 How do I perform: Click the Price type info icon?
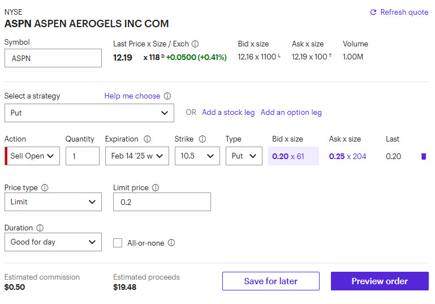[45, 187]
